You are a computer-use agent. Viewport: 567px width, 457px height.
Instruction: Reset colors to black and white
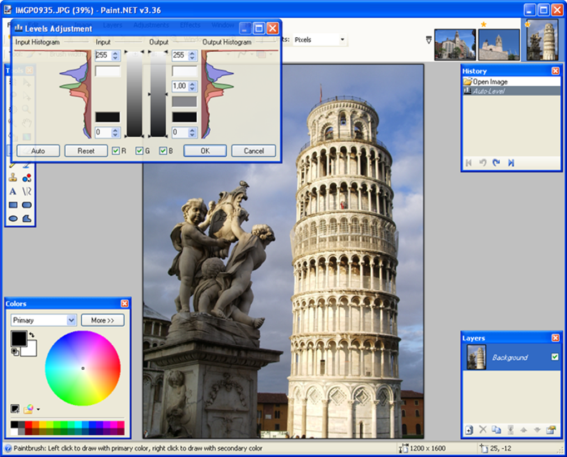15,351
